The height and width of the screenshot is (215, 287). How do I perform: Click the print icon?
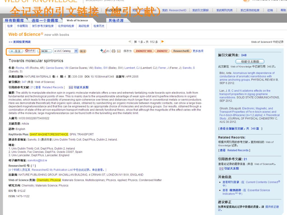click(114, 51)
